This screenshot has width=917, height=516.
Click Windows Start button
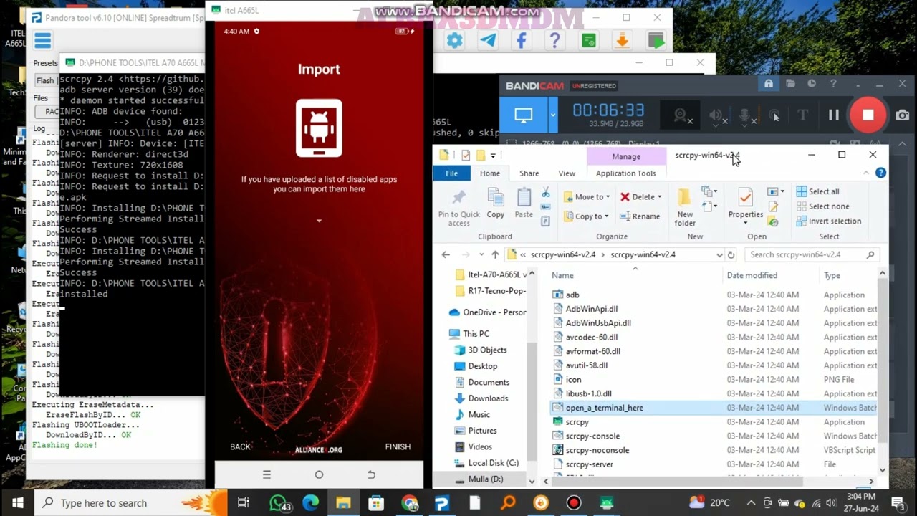pos(17,503)
